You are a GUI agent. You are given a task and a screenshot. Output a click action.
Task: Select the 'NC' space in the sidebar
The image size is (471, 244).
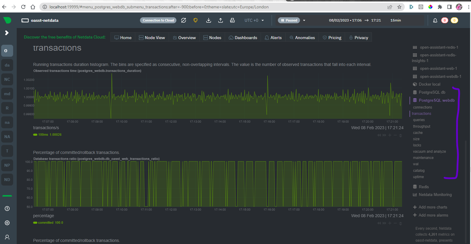tap(7, 79)
